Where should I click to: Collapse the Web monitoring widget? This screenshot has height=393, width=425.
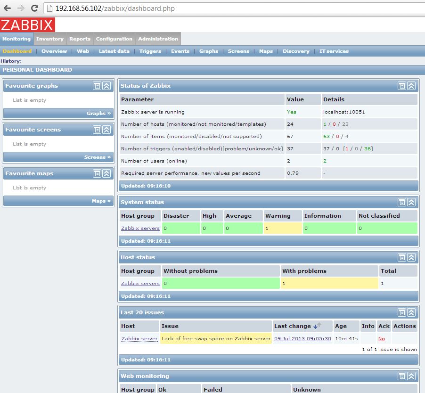point(410,376)
